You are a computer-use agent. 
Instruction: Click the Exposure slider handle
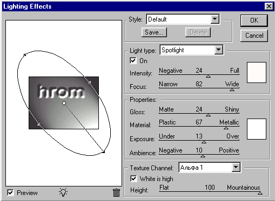coord(204,142)
